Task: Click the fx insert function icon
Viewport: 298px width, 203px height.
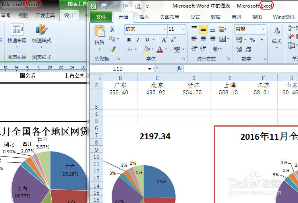Action: [x=179, y=68]
